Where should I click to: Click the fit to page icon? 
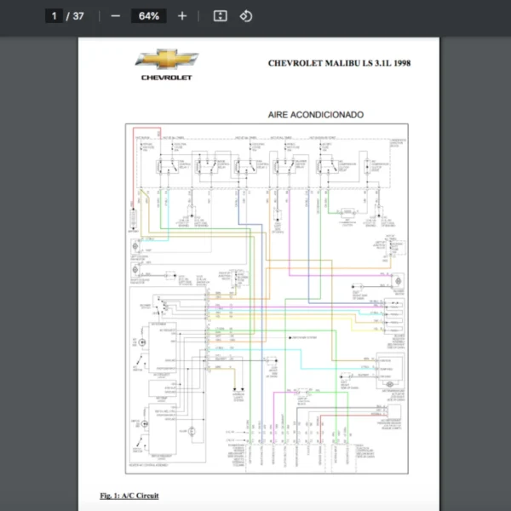coord(220,16)
